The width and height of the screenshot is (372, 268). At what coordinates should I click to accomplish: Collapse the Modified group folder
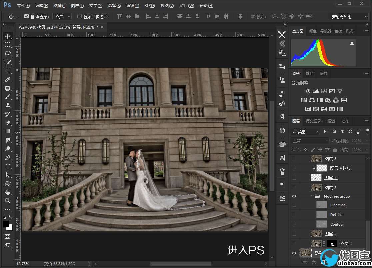click(x=312, y=196)
